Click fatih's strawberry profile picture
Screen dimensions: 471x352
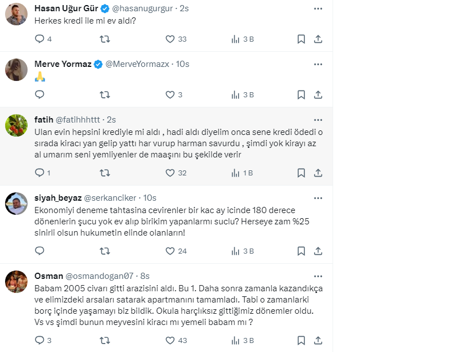pyautogui.click(x=16, y=125)
